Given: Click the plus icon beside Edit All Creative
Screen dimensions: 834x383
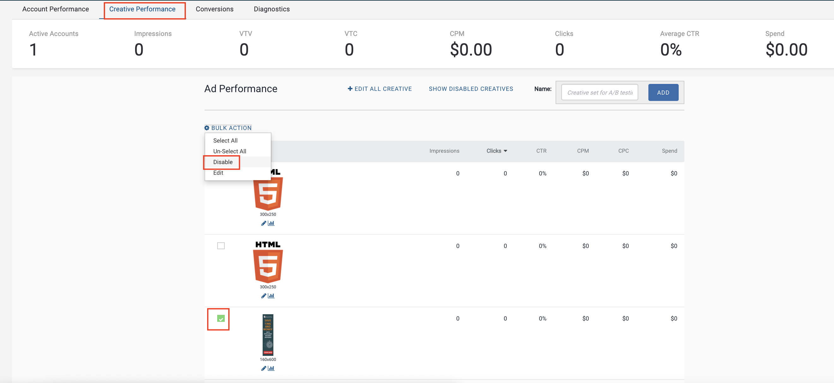Looking at the screenshot, I should pos(350,89).
